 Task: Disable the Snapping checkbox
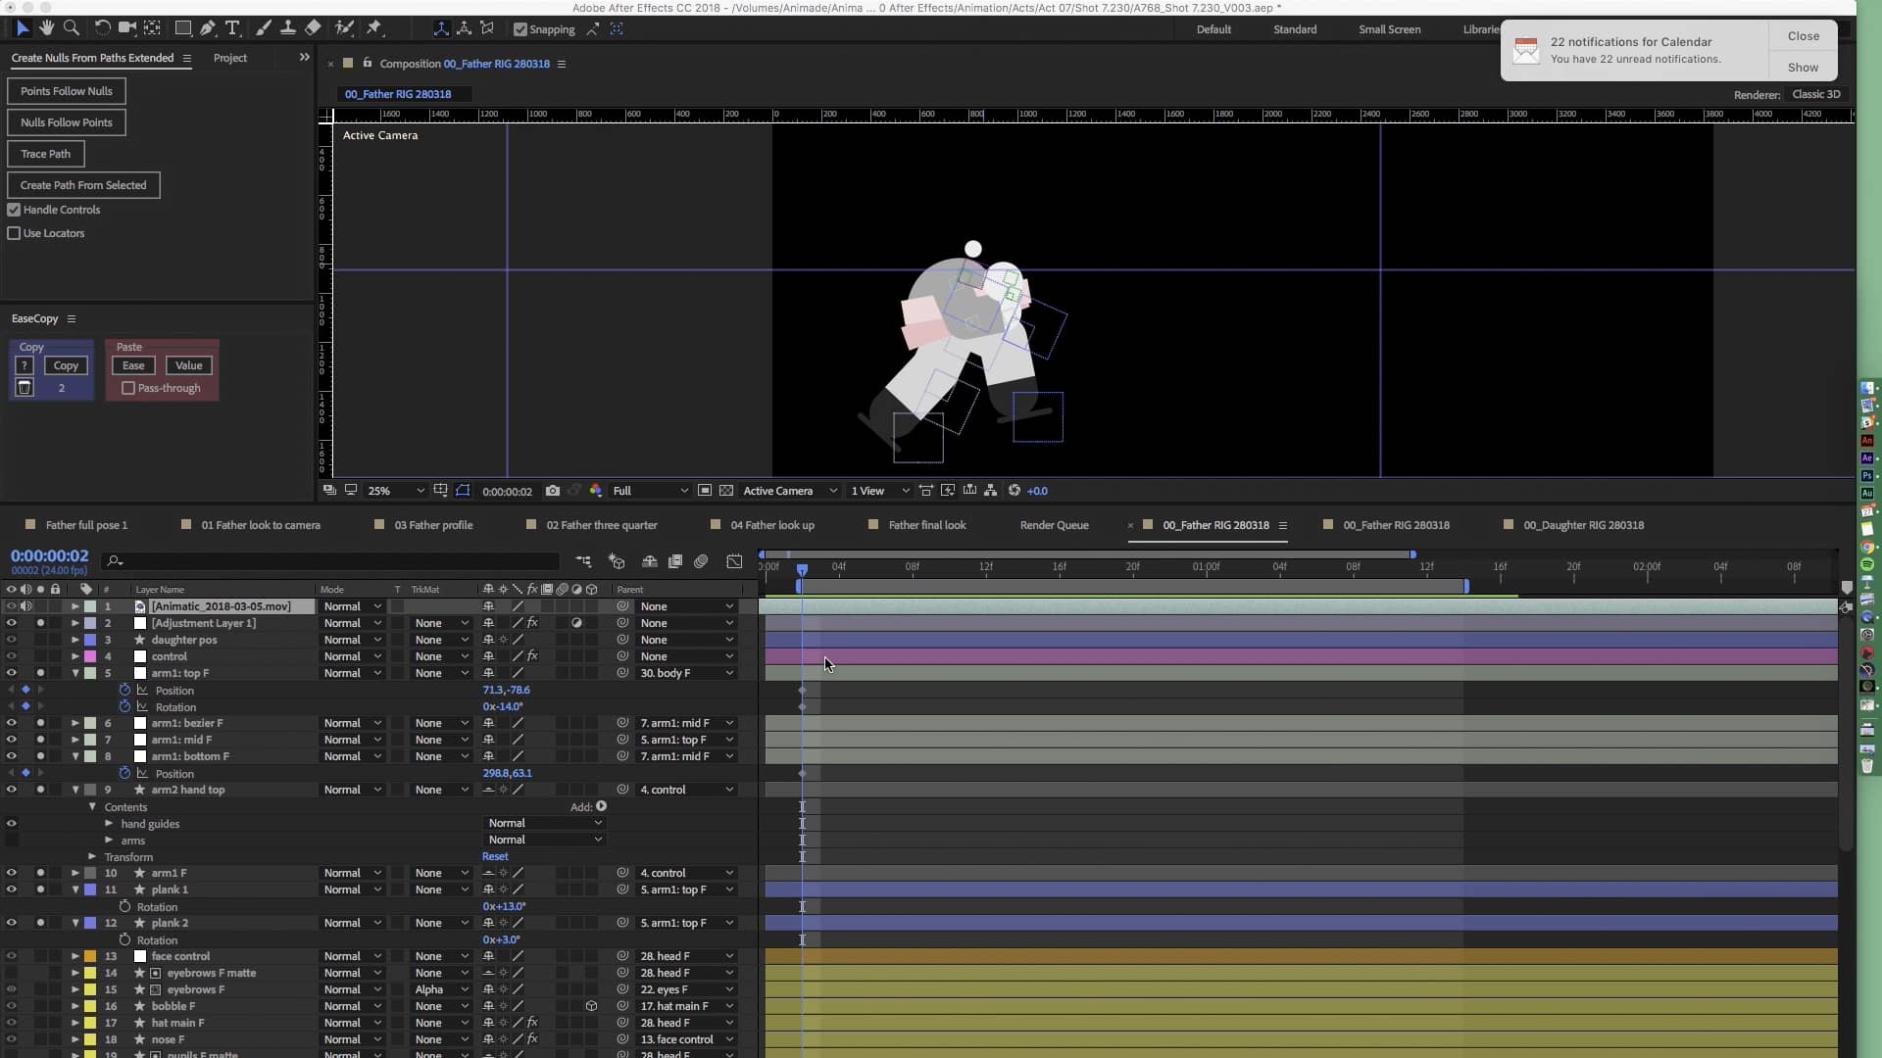521,29
